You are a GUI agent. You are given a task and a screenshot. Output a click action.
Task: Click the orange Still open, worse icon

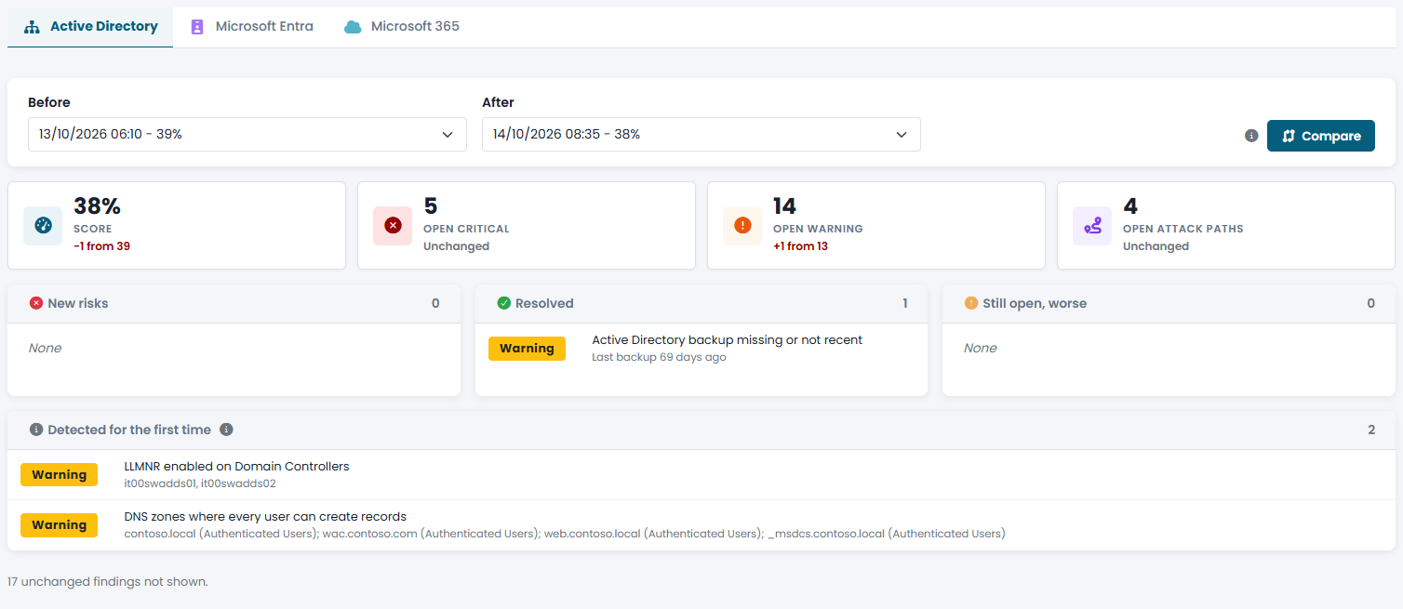tap(971, 303)
